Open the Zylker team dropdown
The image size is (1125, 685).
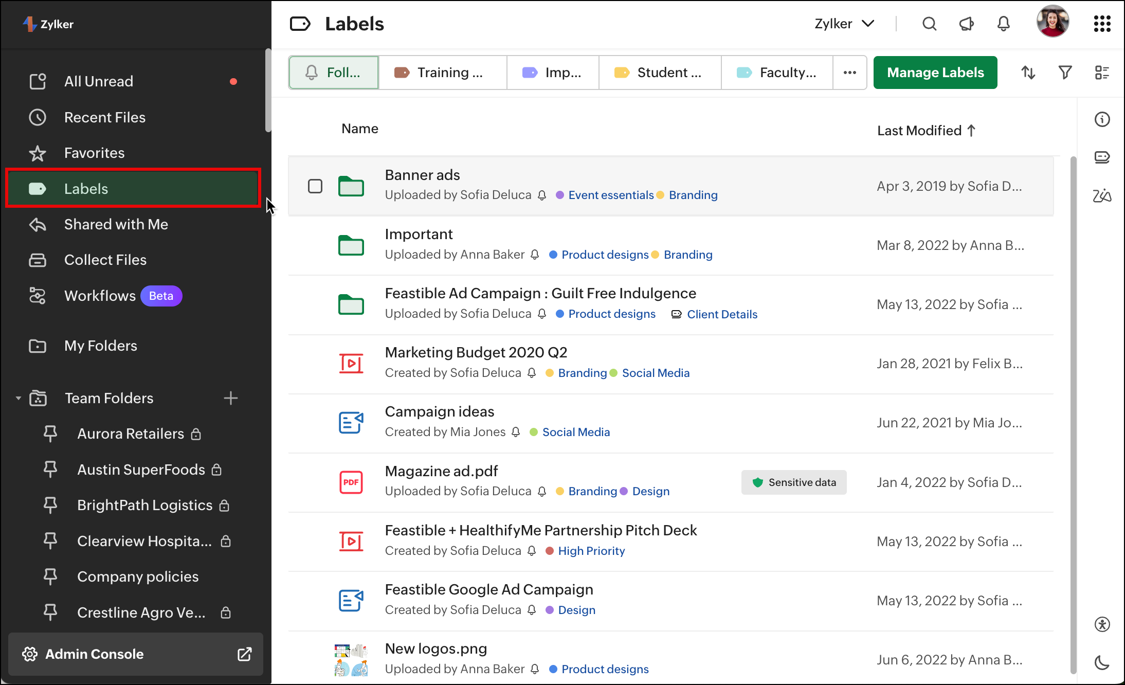844,24
